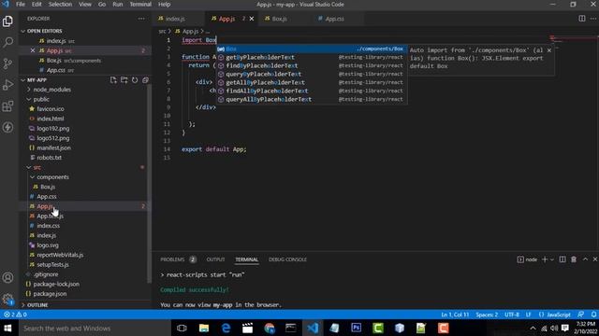The height and width of the screenshot is (336, 599).
Task: Select Box suggestion from ./components/Box
Action: 312,49
